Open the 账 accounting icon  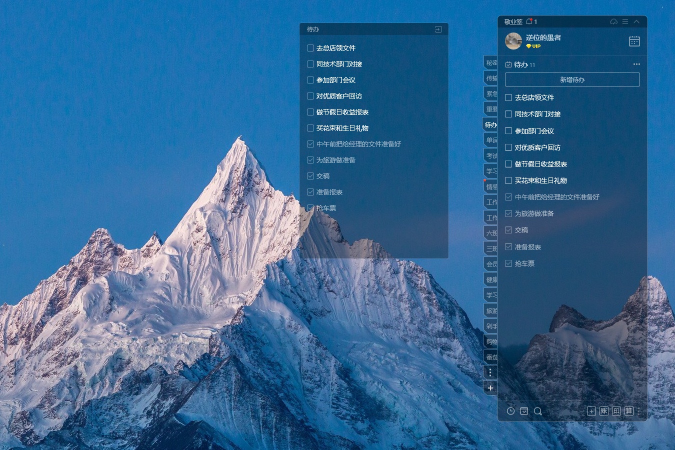(x=605, y=411)
